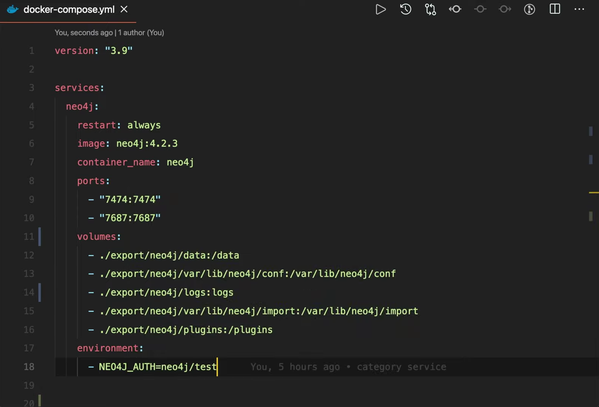
Task: Split the editor right
Action: click(x=555, y=9)
